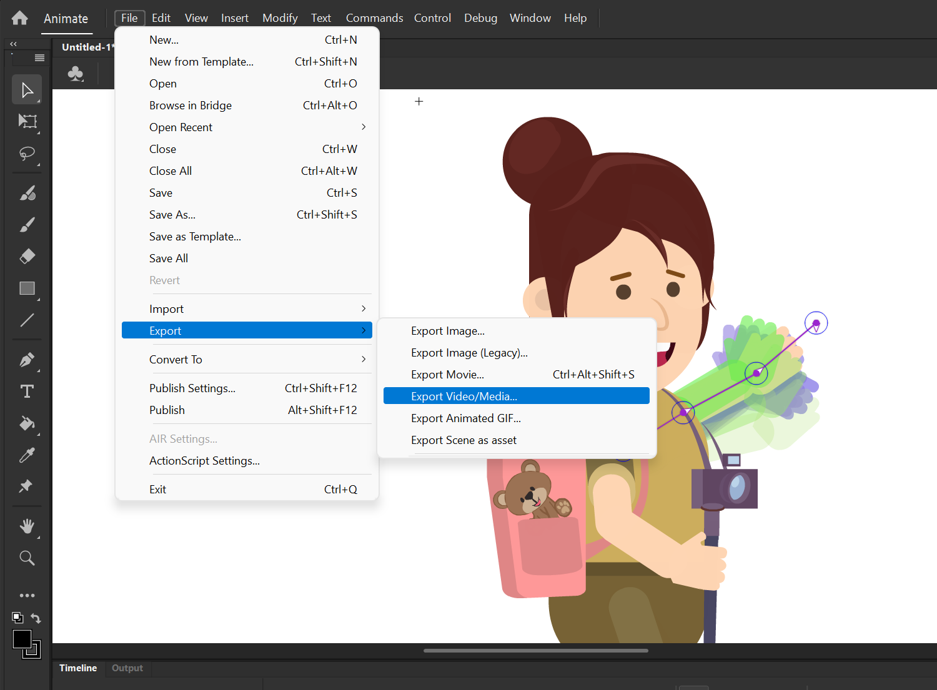This screenshot has height=690, width=937.
Task: Select the Eraser tool
Action: pyautogui.click(x=27, y=256)
